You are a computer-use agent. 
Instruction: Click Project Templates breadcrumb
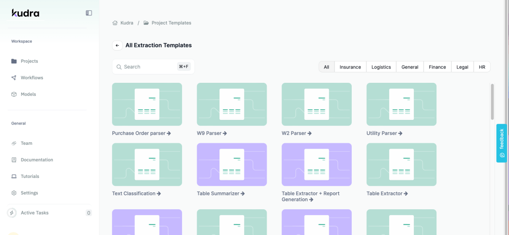point(171,23)
